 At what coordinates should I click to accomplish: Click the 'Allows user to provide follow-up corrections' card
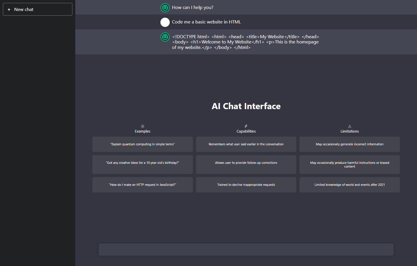pos(246,164)
